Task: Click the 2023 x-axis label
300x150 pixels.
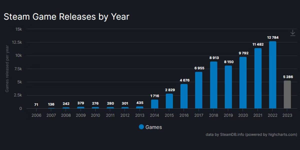Action: click(287, 115)
